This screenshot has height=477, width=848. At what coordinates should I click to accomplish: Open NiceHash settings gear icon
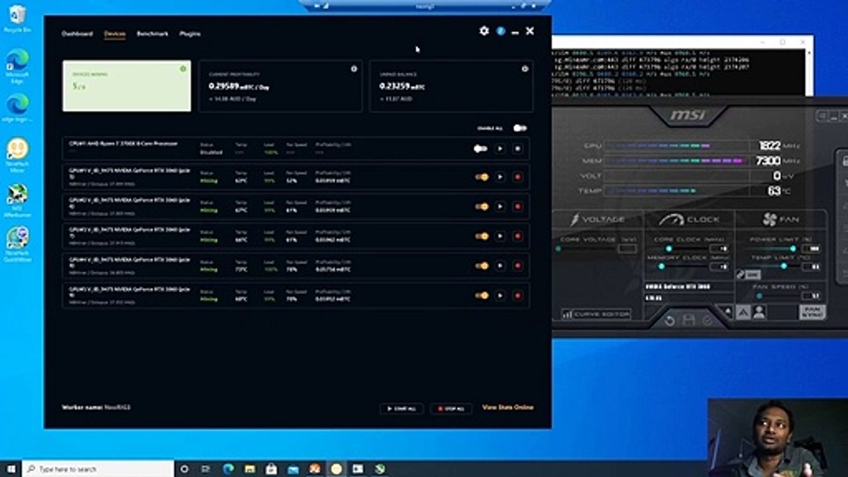484,31
